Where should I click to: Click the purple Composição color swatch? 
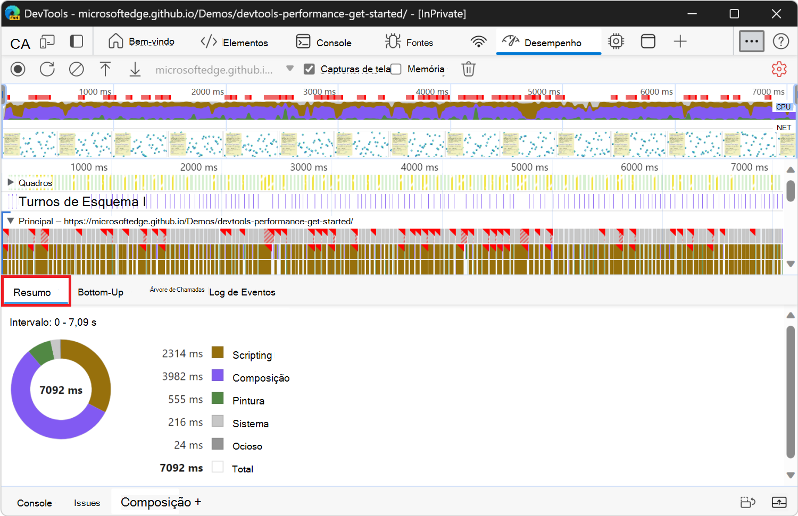(x=218, y=375)
